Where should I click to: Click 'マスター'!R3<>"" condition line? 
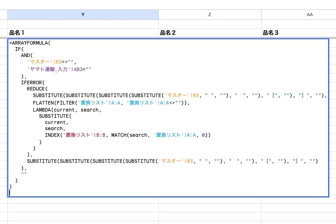[x=52, y=62]
